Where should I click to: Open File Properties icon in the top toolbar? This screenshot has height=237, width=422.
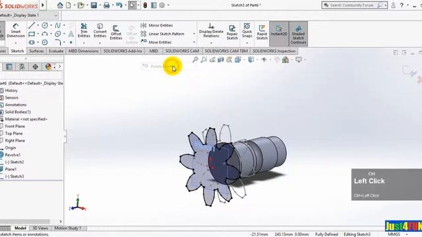point(154,5)
